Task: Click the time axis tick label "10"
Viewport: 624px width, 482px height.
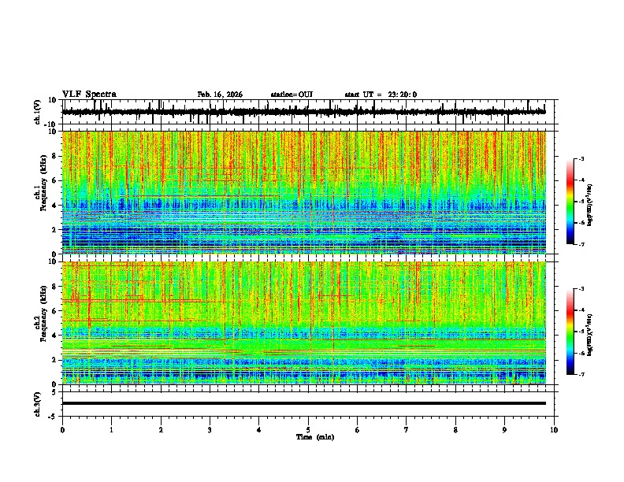Action: coord(554,430)
